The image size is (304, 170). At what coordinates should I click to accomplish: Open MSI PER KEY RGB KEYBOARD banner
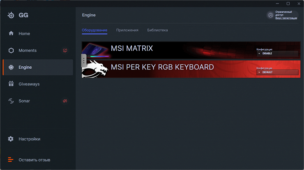tap(191, 69)
